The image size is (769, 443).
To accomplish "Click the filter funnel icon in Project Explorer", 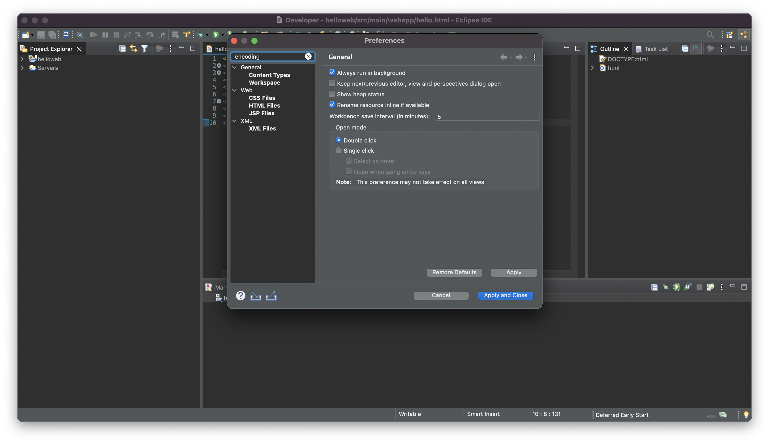I will point(145,48).
